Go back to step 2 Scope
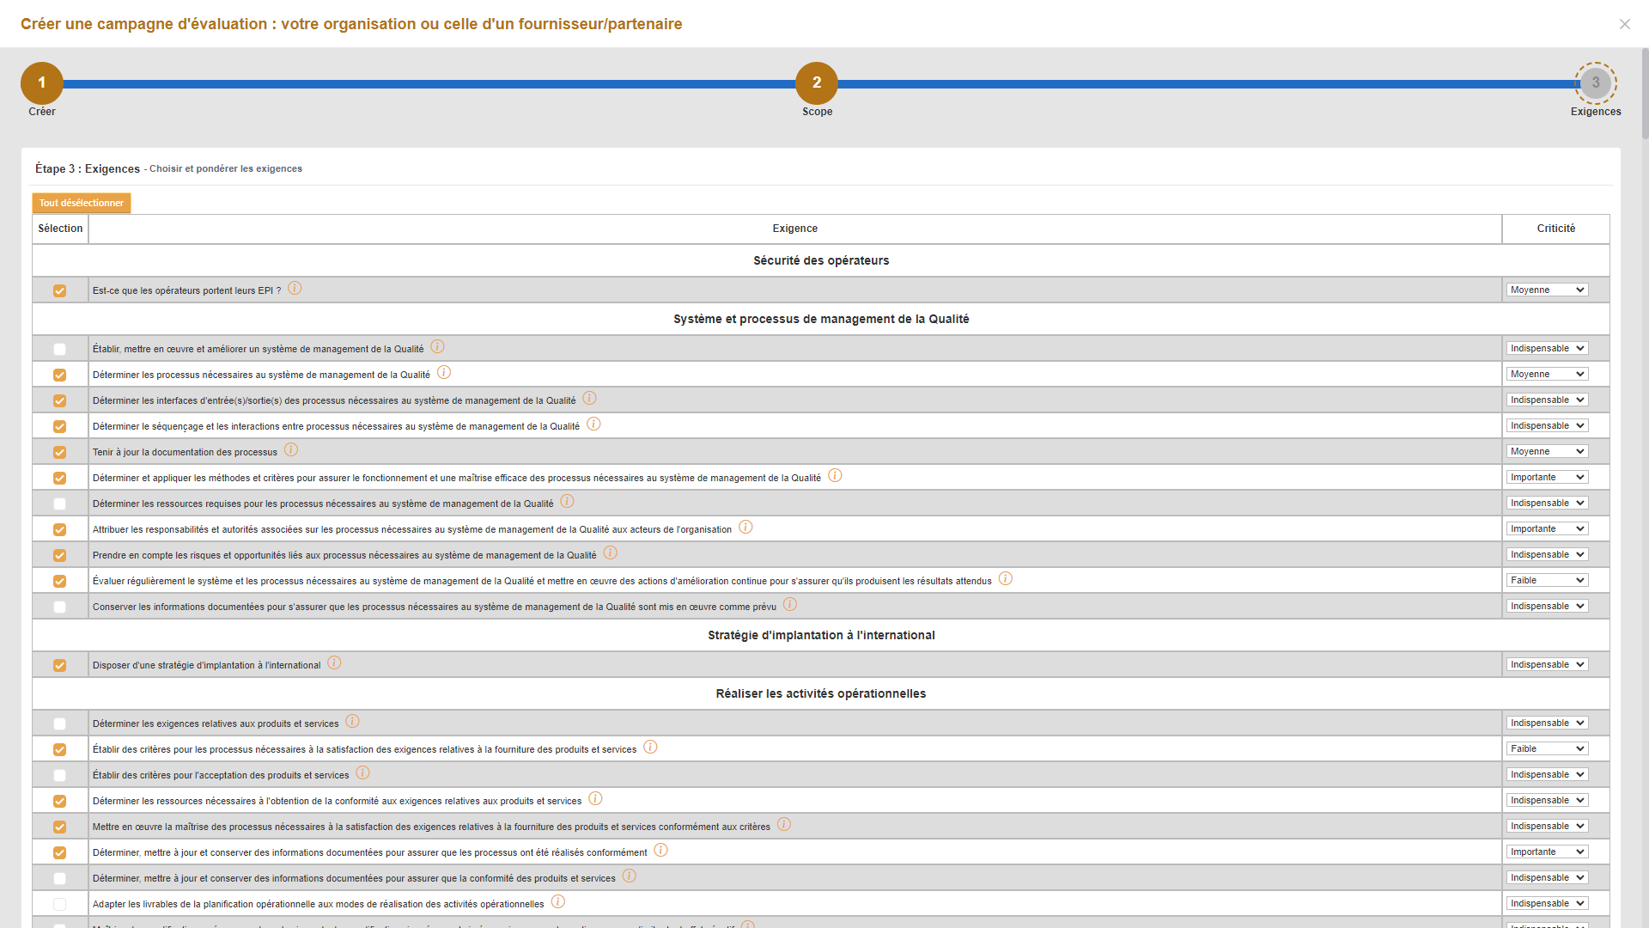This screenshot has width=1649, height=928. click(x=816, y=83)
